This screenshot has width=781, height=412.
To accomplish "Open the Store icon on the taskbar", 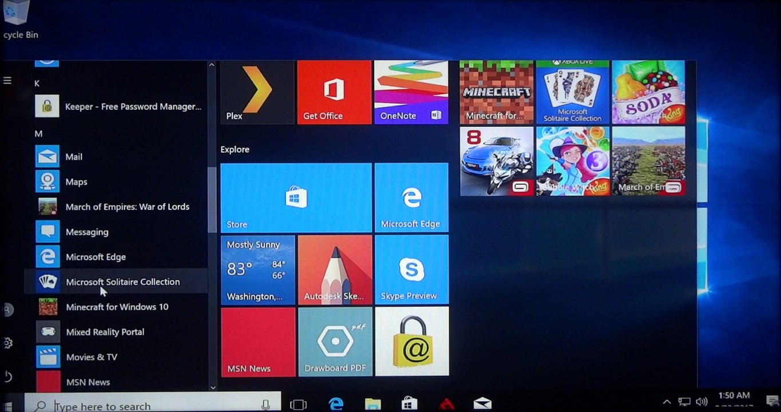I will [x=409, y=404].
